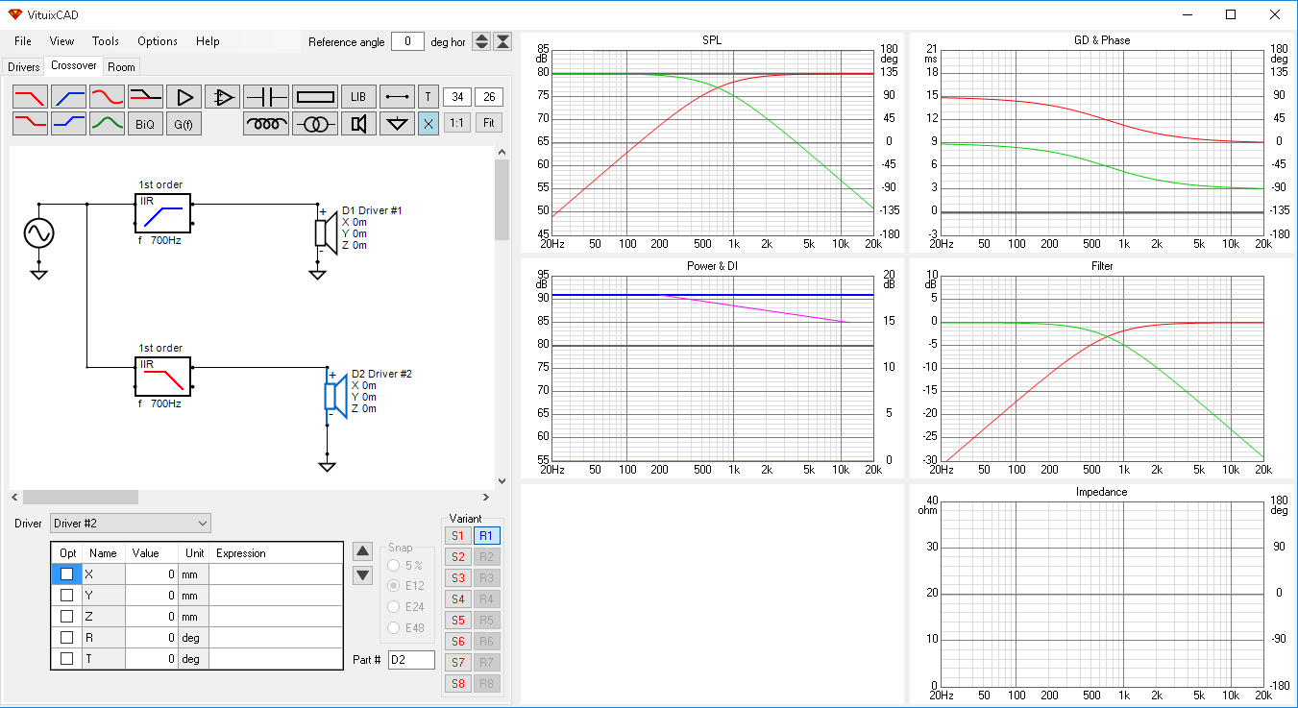
Task: Select variant S2
Action: click(457, 557)
